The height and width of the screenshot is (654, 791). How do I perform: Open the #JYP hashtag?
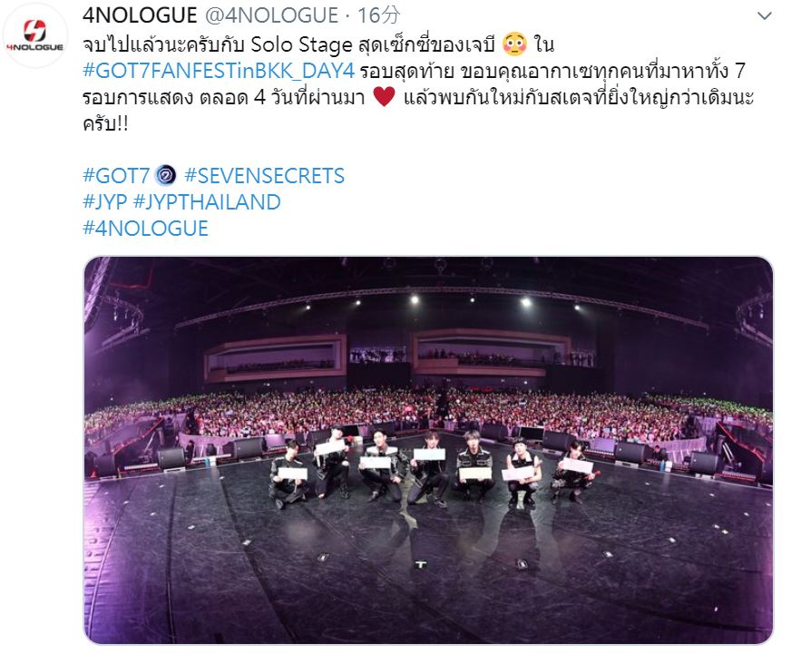(x=105, y=202)
